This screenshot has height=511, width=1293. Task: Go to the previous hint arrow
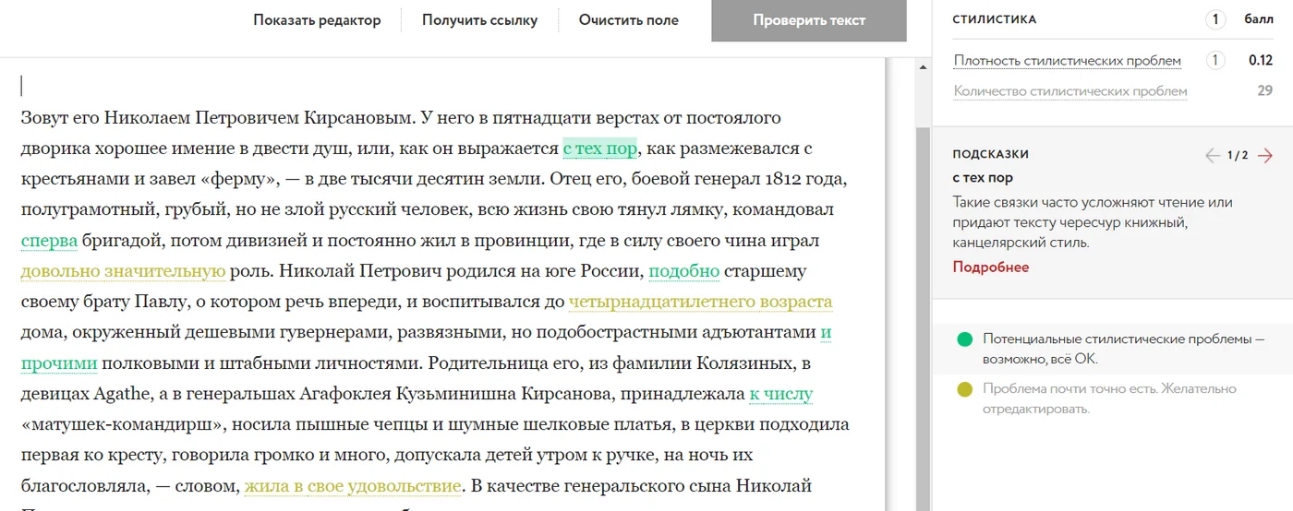tap(1213, 155)
